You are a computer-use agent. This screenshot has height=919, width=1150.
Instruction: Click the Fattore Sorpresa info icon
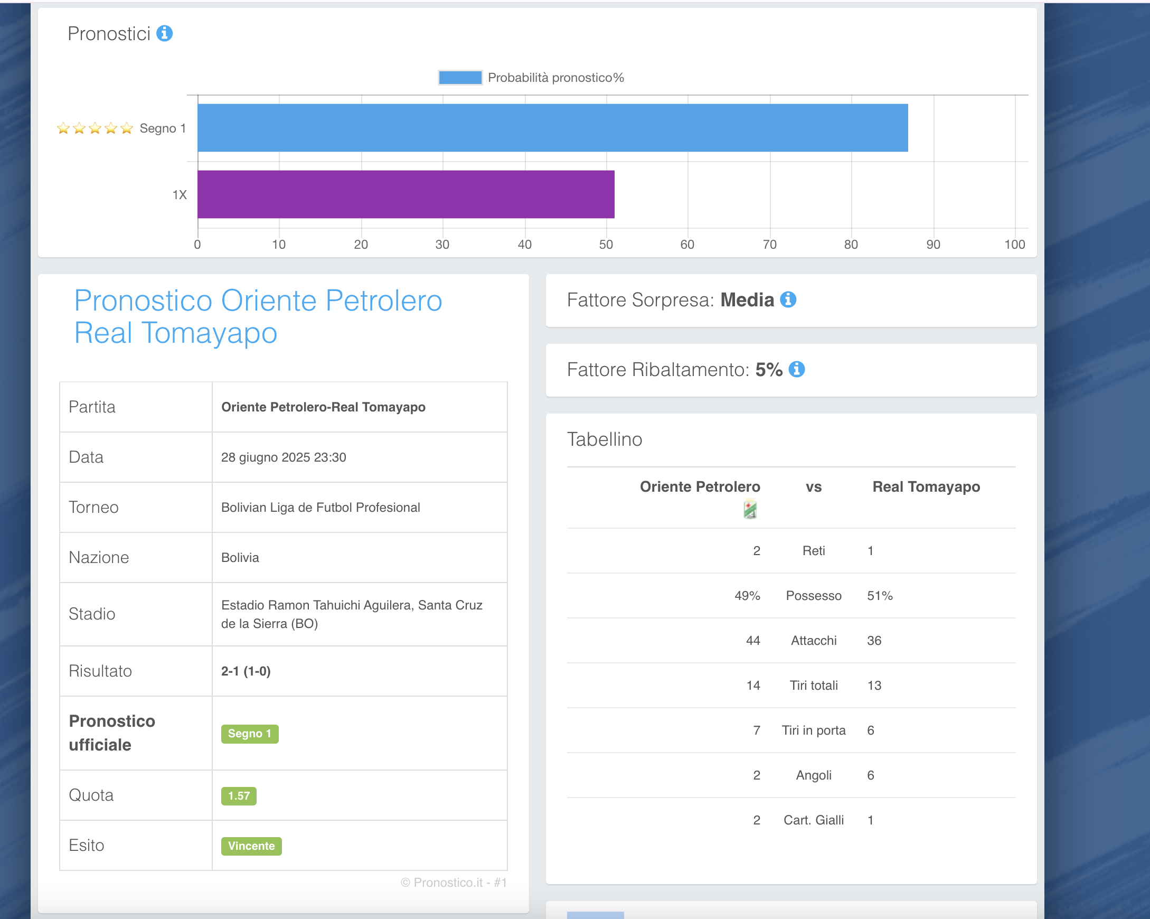[788, 300]
